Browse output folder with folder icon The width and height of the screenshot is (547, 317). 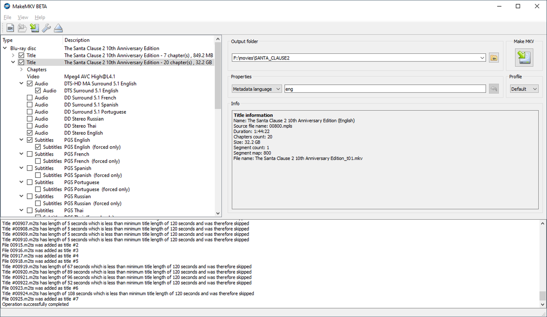[x=494, y=58]
